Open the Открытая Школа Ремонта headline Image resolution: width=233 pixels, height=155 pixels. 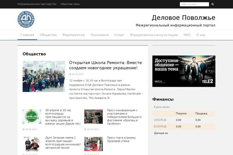[x=105, y=65]
